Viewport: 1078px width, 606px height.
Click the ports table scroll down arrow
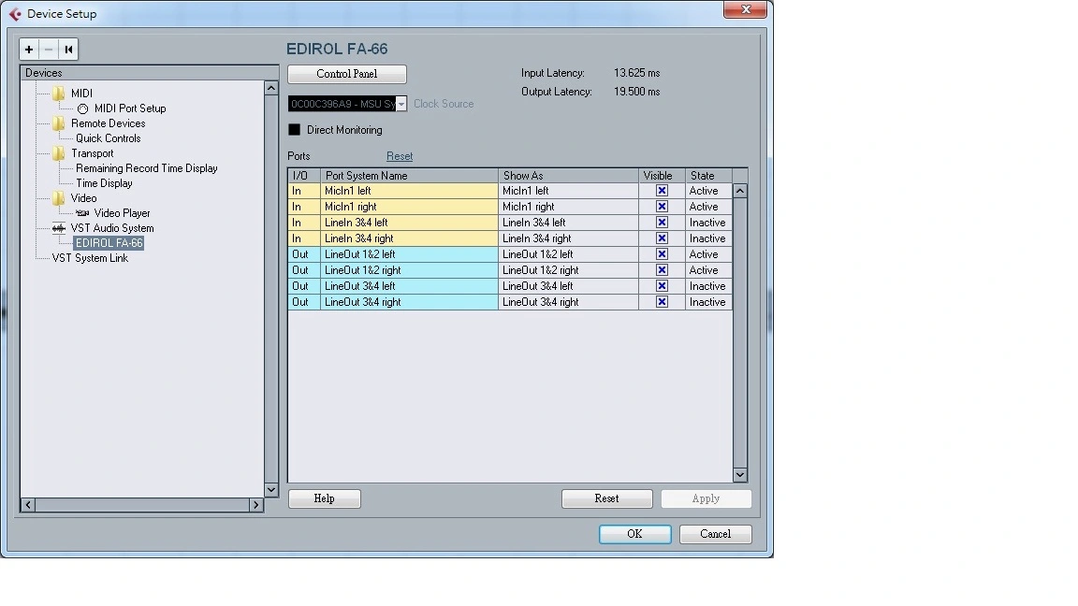coord(740,474)
